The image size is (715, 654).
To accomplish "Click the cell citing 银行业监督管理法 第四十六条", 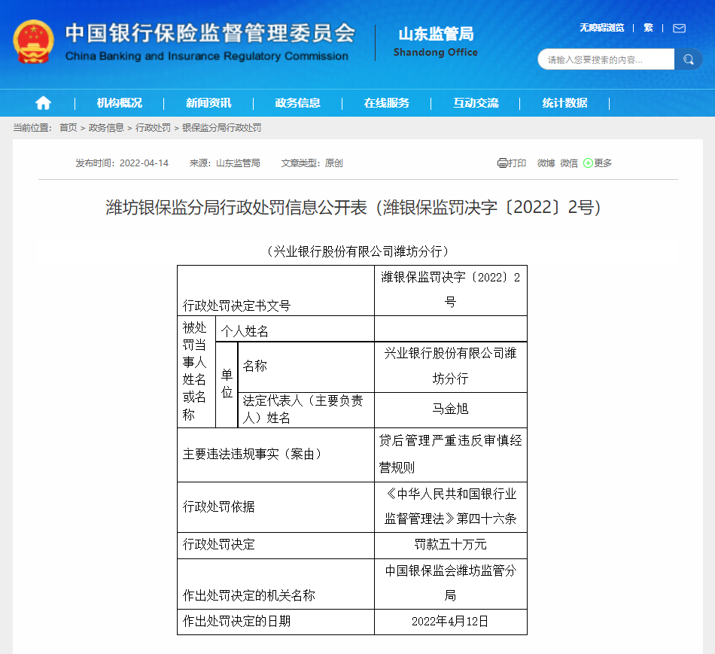I will (451, 507).
